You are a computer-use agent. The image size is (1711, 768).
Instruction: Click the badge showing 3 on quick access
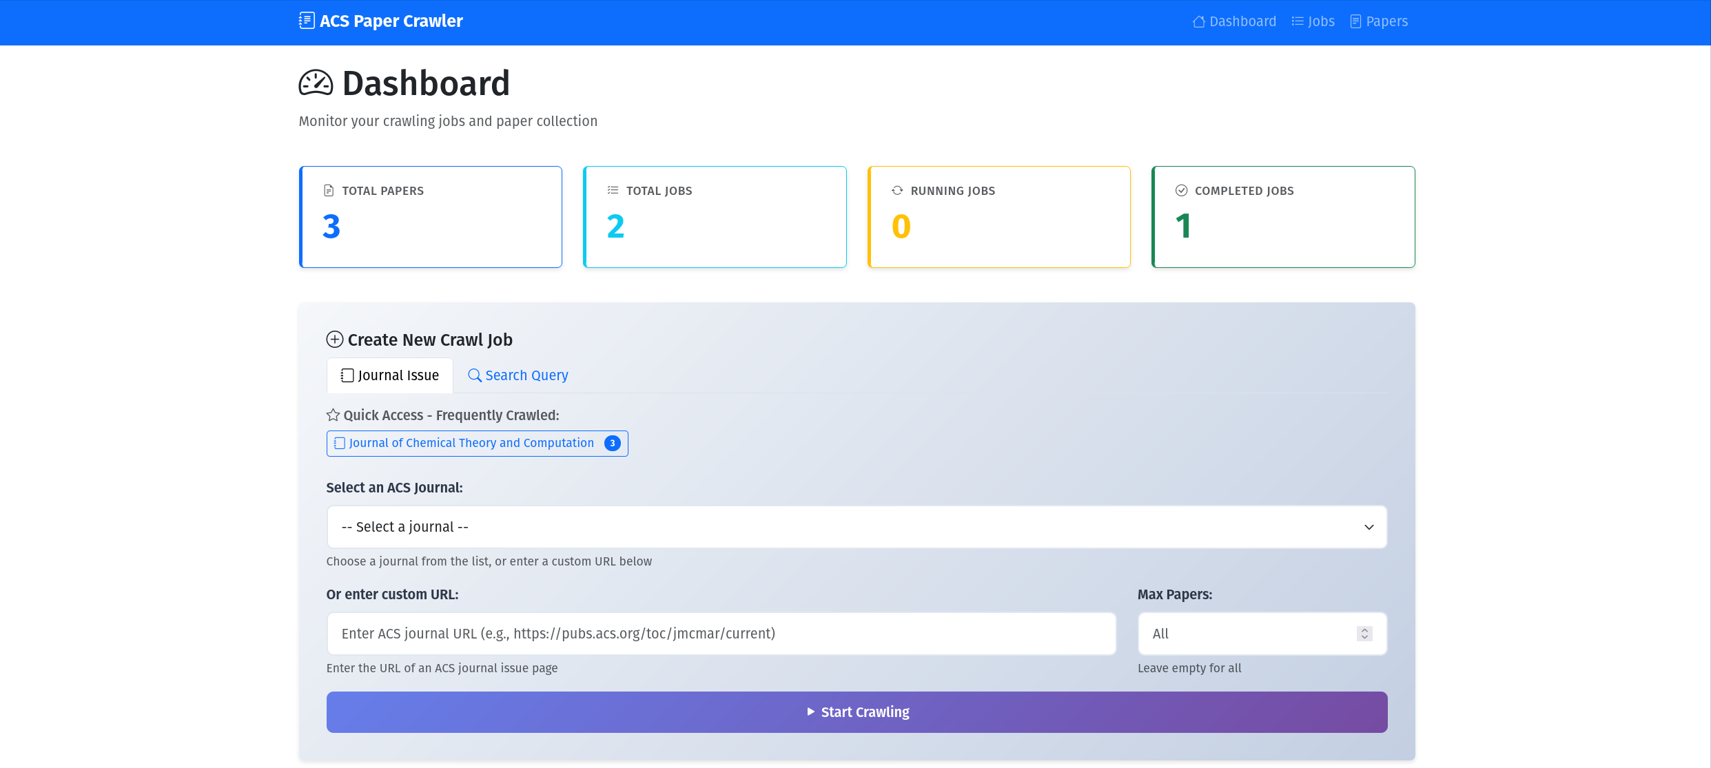(x=613, y=443)
